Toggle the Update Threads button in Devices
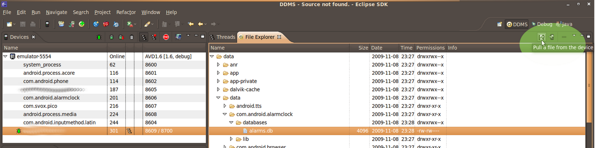Image resolution: width=595 pixels, height=148 pixels. pyautogui.click(x=144, y=37)
